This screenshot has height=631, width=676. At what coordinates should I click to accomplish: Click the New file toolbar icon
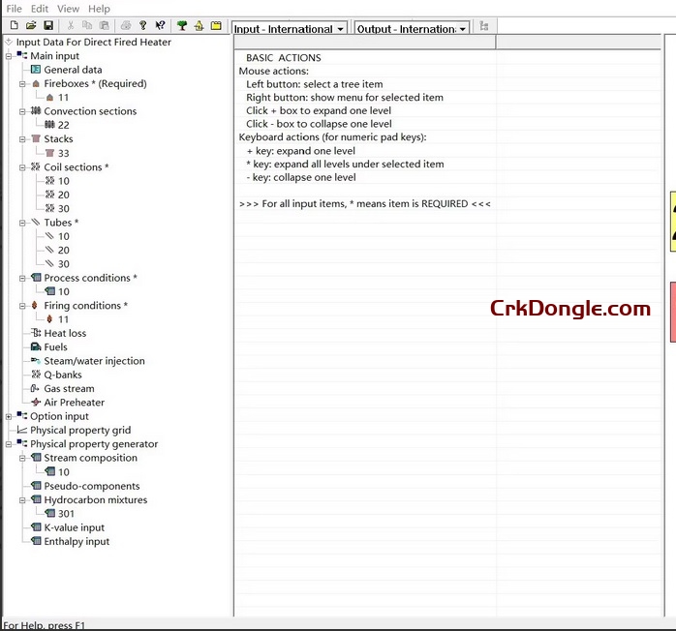click(15, 25)
